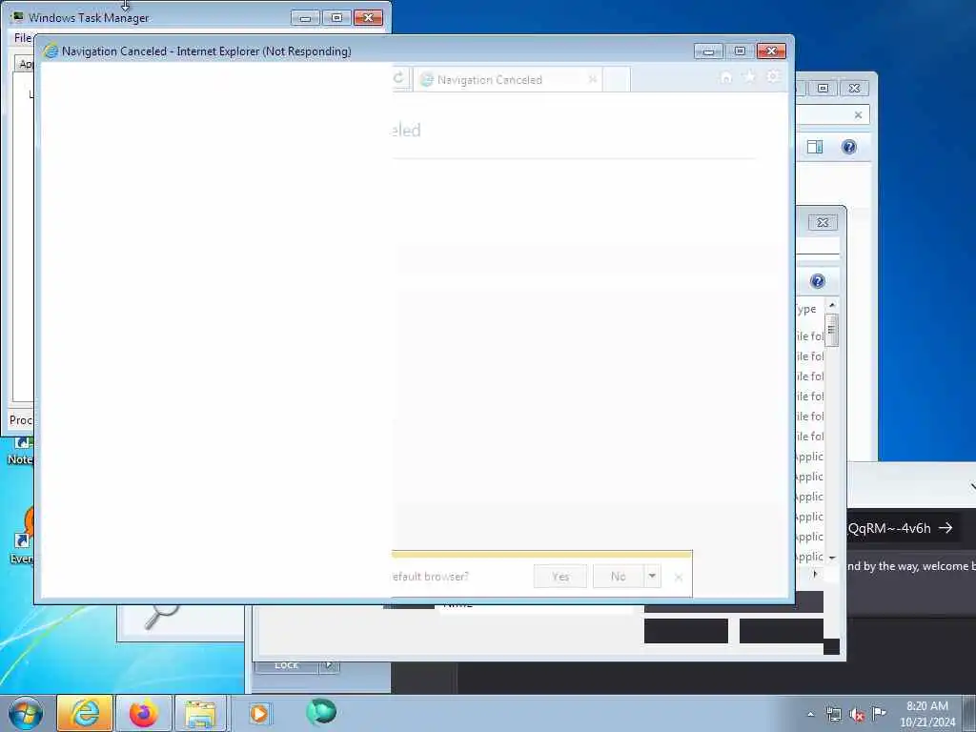Screen dimensions: 976x732
Task: Click the Internet Explorer taskbar icon
Action: coord(85,713)
